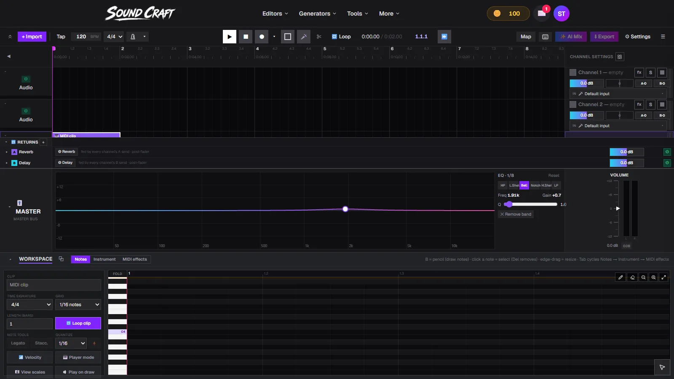
Task: Toggle the Delay return power button
Action: click(x=667, y=163)
